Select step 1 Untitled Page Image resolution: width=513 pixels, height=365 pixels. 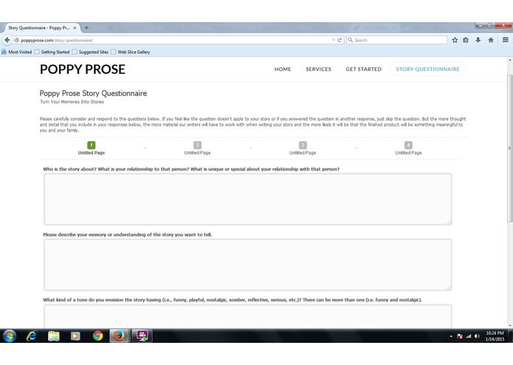pyautogui.click(x=92, y=148)
